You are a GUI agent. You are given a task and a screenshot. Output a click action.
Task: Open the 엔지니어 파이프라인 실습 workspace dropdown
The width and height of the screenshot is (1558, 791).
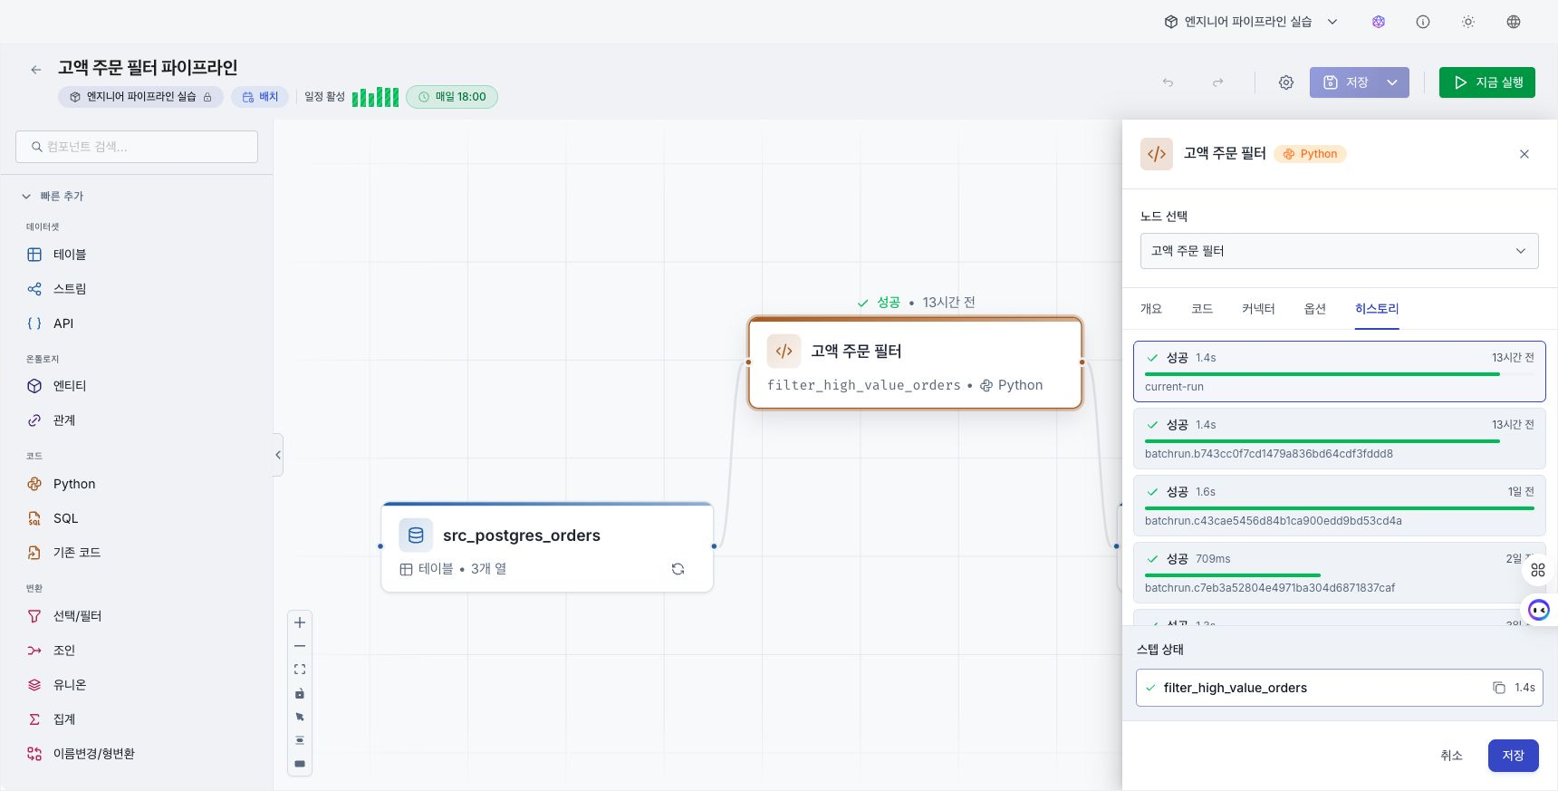click(x=1250, y=22)
